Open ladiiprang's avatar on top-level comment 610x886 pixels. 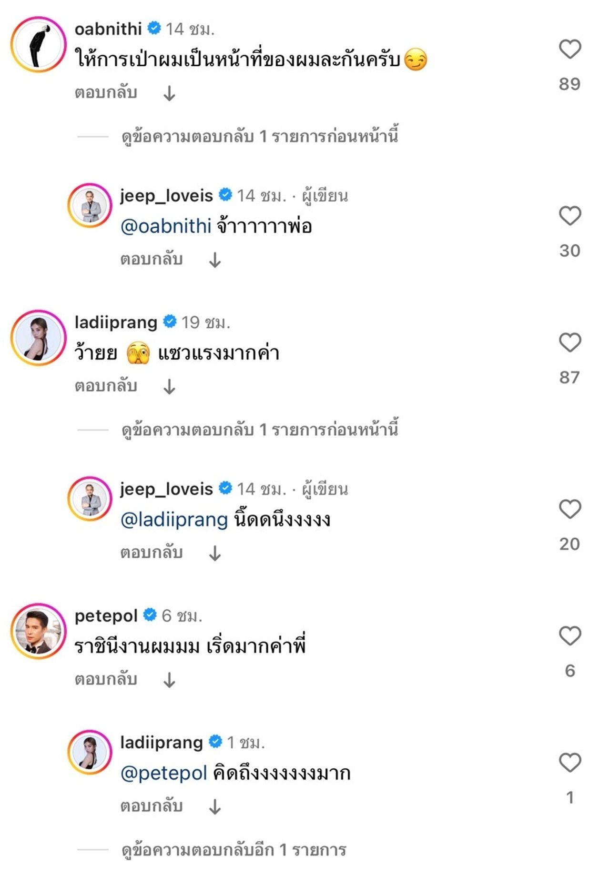click(39, 338)
